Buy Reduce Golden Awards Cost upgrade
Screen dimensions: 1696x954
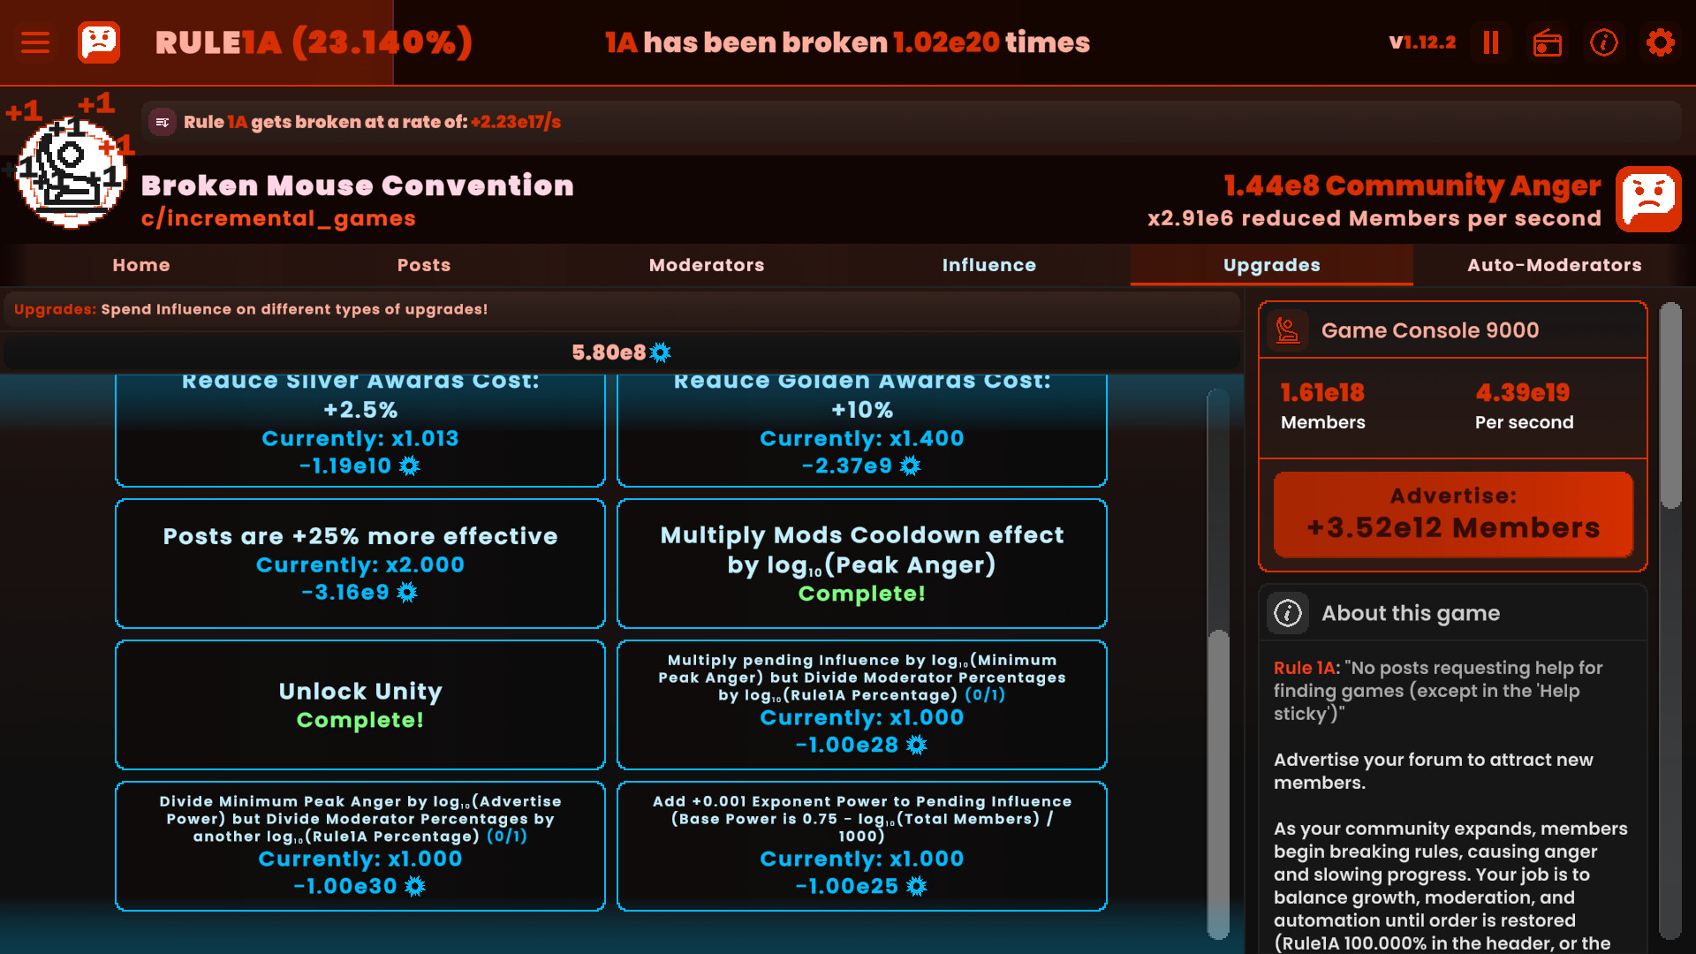coord(862,429)
